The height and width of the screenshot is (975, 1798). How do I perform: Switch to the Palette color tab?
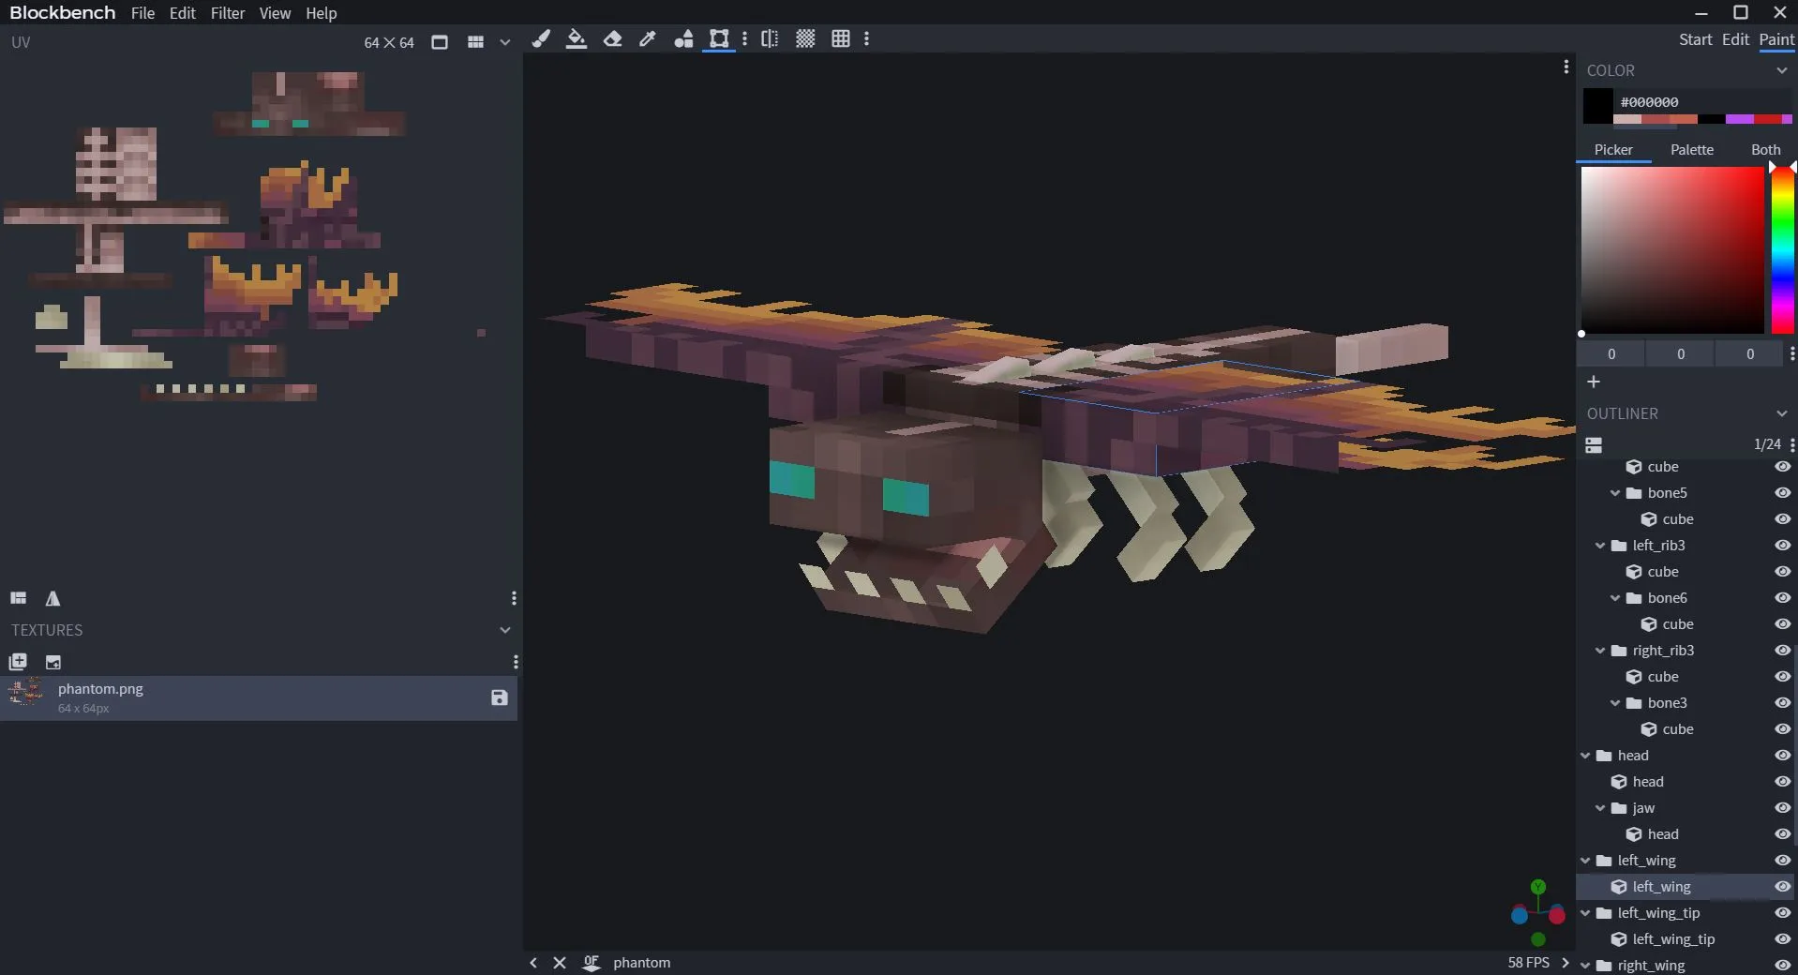1691,150
